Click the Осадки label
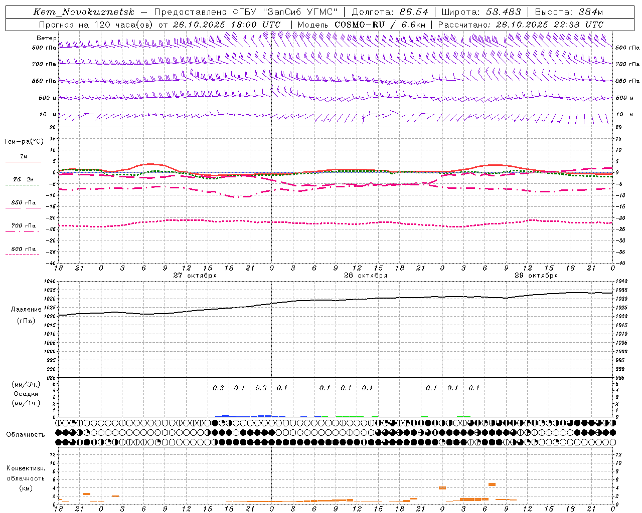Viewport: 642px width, 513px height. 26,394
